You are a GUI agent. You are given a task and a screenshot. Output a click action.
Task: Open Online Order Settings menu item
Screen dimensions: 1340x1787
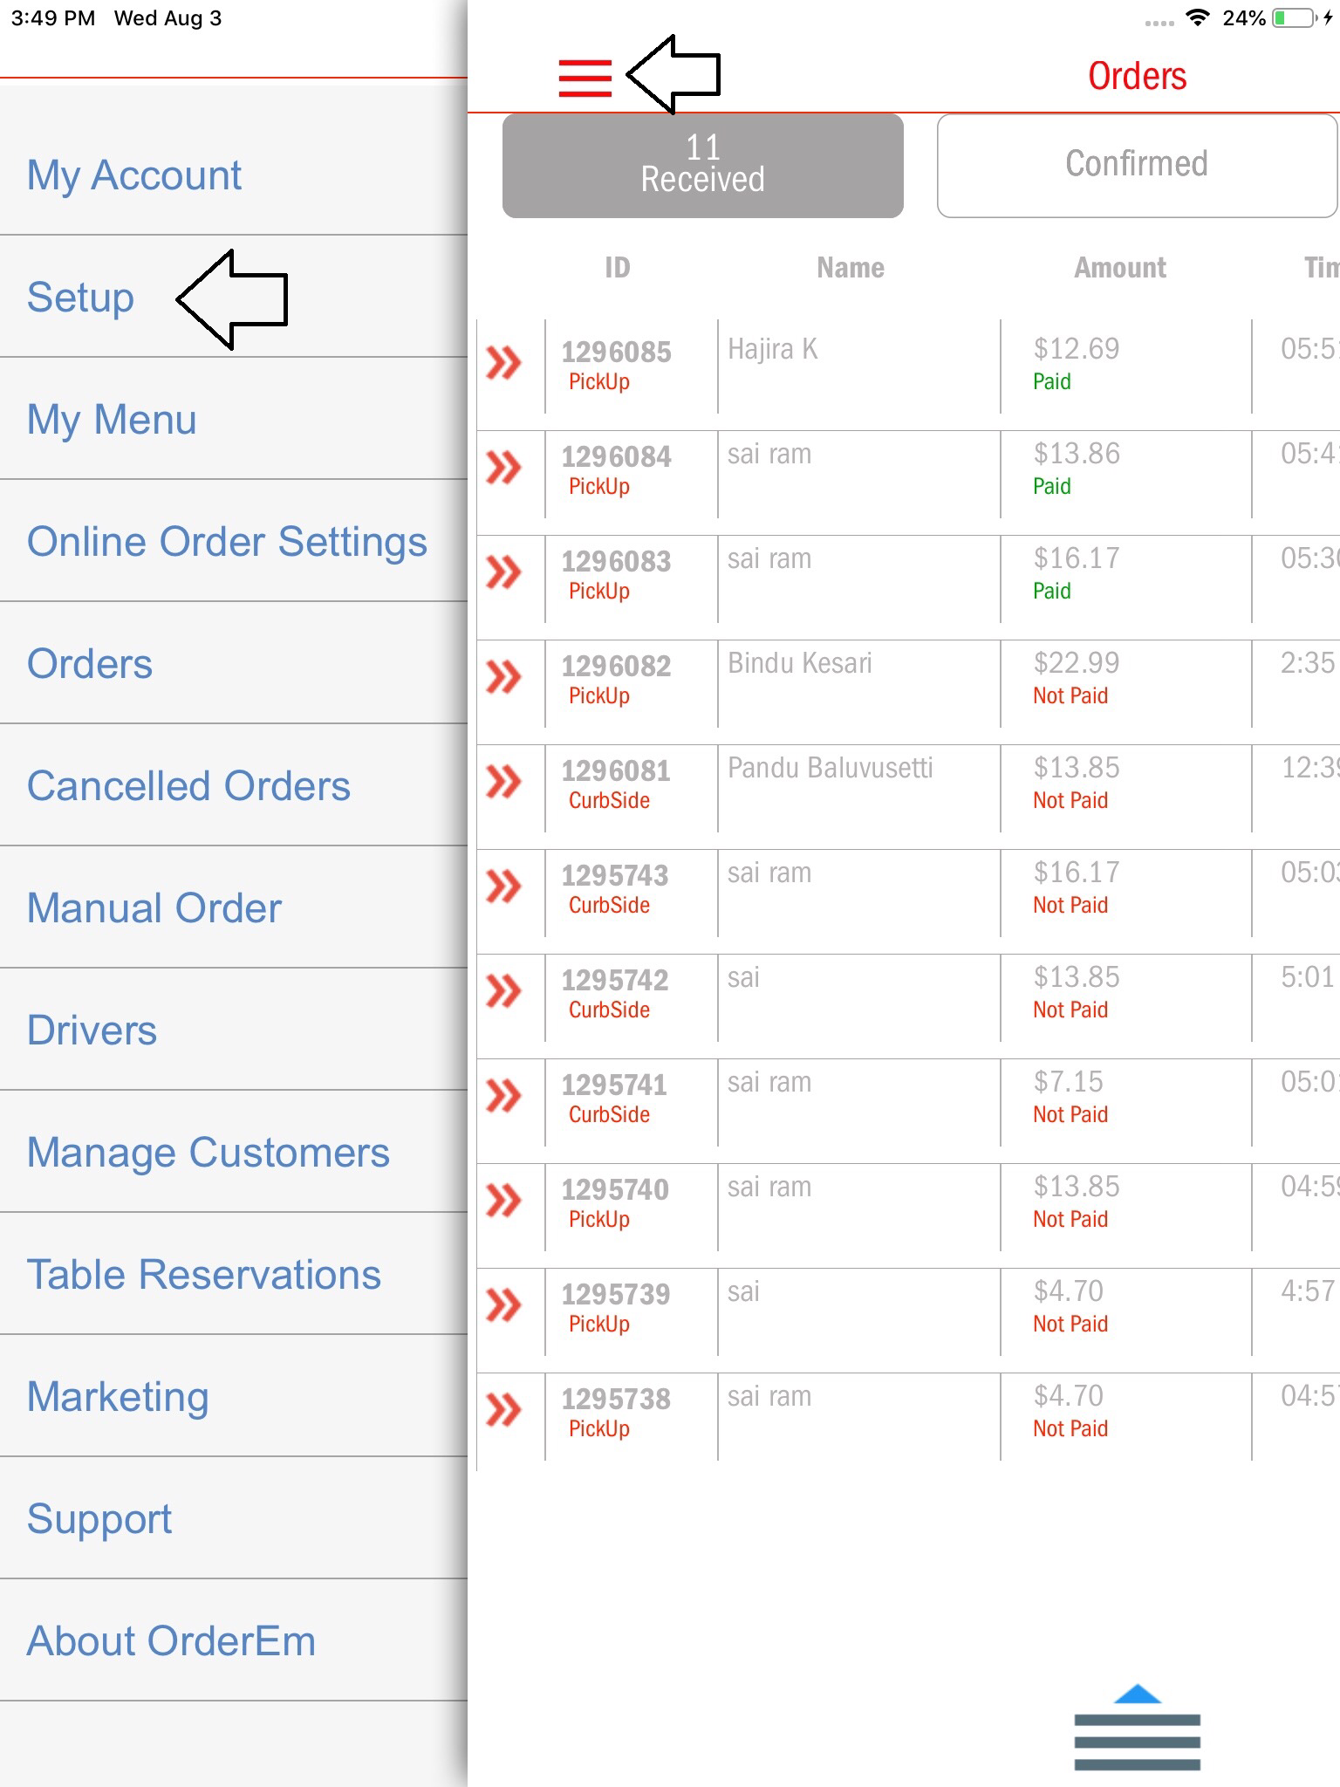[x=227, y=541]
